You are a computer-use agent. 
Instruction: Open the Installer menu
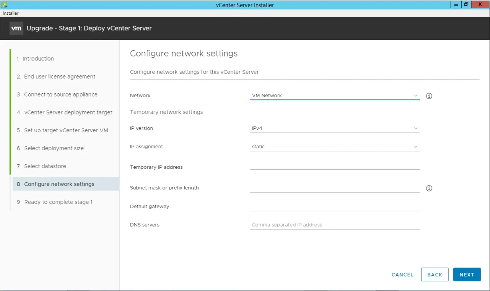click(x=11, y=13)
